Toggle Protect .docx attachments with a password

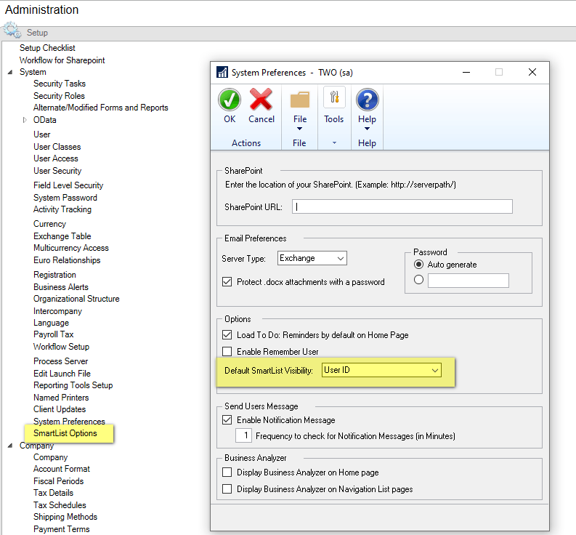coord(227,282)
